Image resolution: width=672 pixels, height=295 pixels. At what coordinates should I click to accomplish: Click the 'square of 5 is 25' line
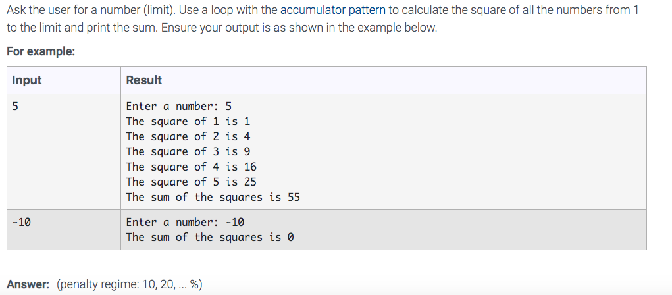coord(191,182)
